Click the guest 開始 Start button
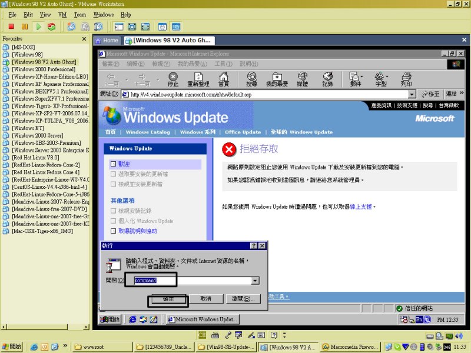The image size is (471, 353). point(110,319)
